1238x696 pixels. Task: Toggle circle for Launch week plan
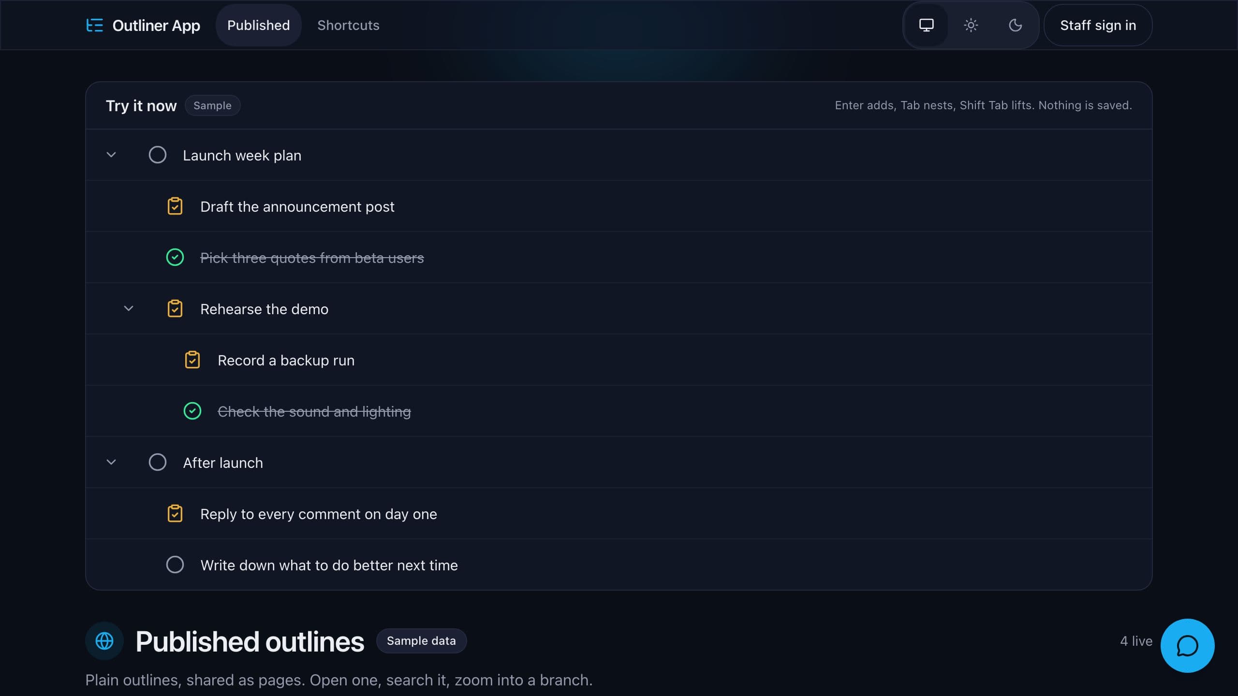click(x=158, y=155)
